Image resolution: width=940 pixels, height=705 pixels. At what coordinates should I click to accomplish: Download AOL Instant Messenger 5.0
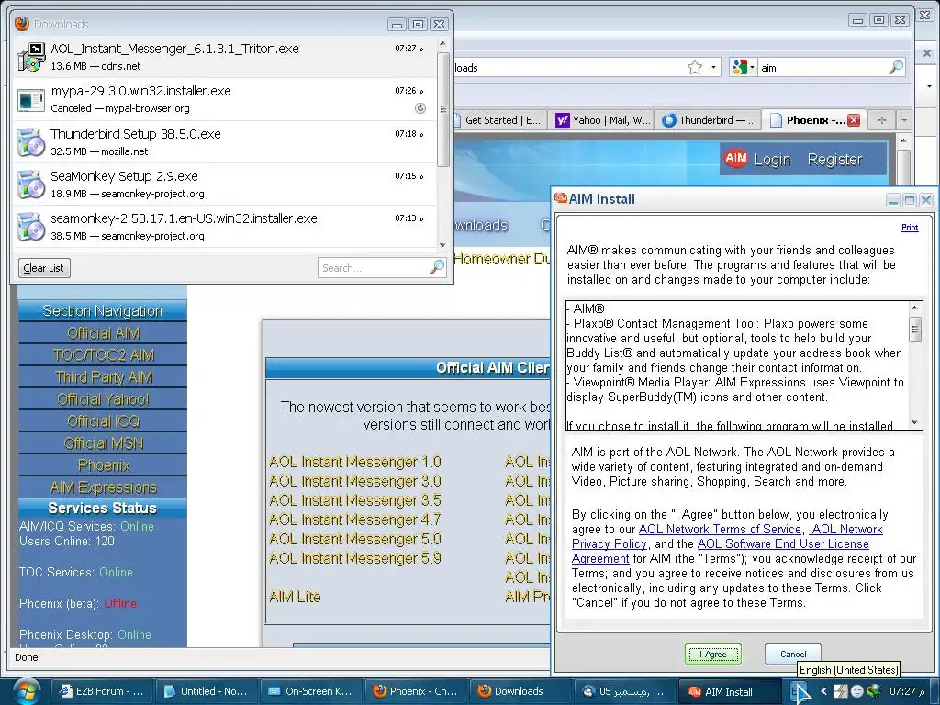(355, 538)
